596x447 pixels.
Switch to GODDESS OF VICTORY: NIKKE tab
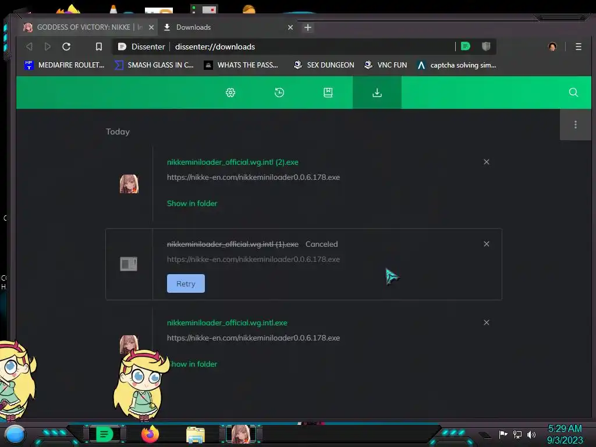83,27
